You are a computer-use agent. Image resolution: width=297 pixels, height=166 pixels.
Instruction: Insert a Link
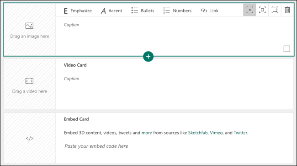click(209, 11)
